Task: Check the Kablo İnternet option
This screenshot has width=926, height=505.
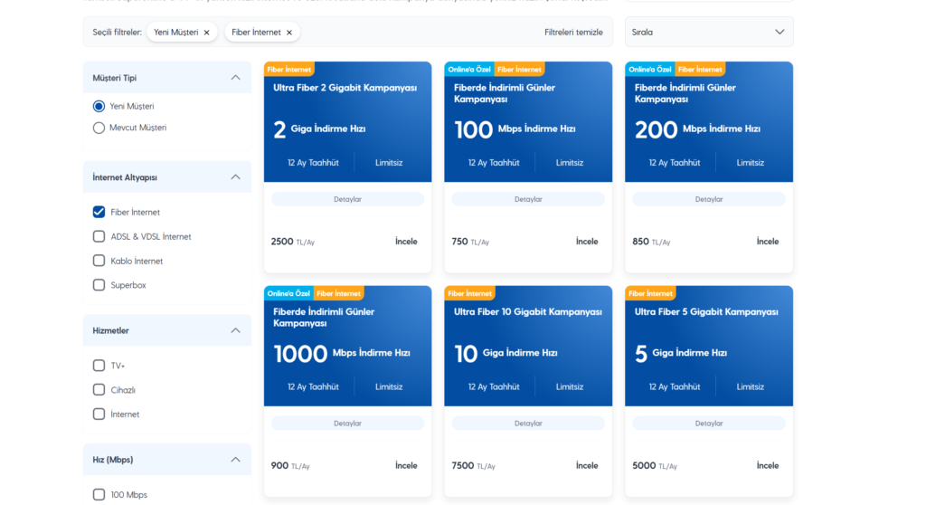Action: (99, 261)
